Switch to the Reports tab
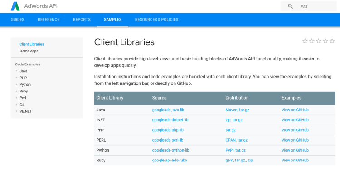Image resolution: width=340 pixels, height=170 pixels. click(82, 20)
